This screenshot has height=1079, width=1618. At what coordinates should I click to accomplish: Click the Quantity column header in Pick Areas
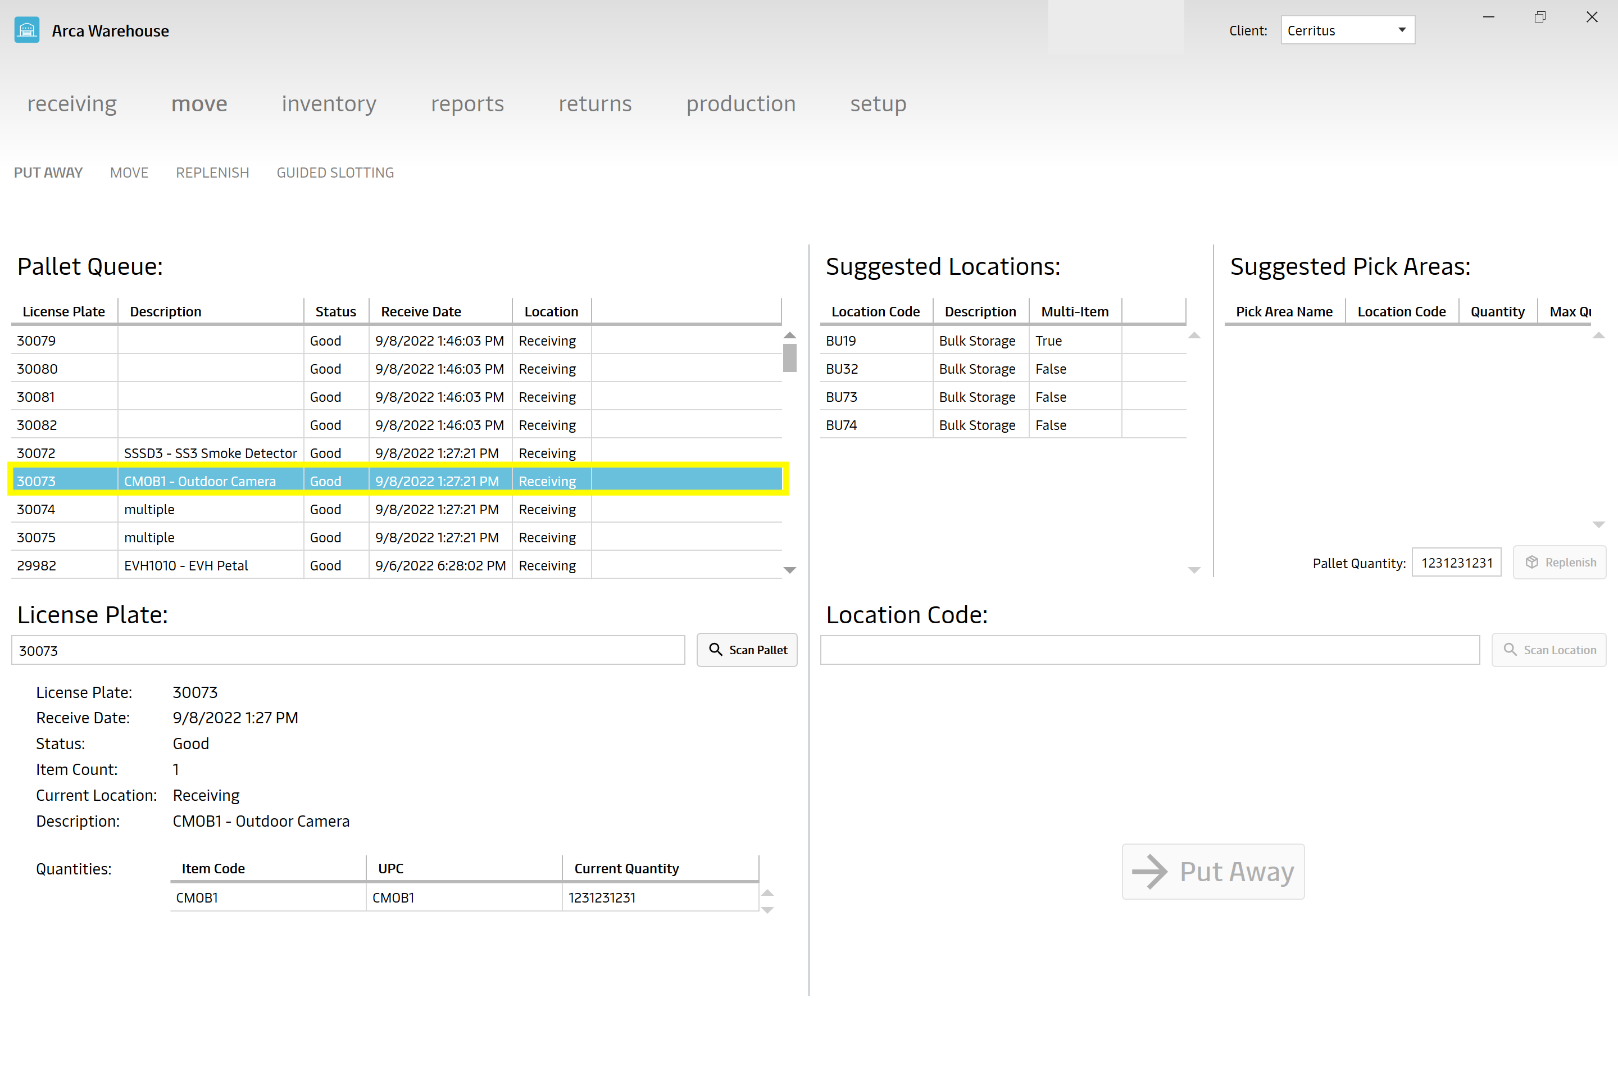[1498, 311]
